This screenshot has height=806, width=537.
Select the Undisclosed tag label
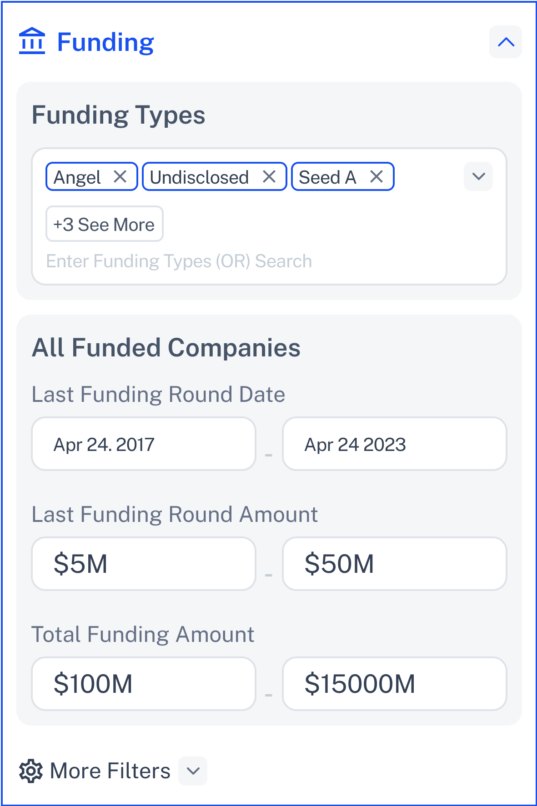point(199,177)
